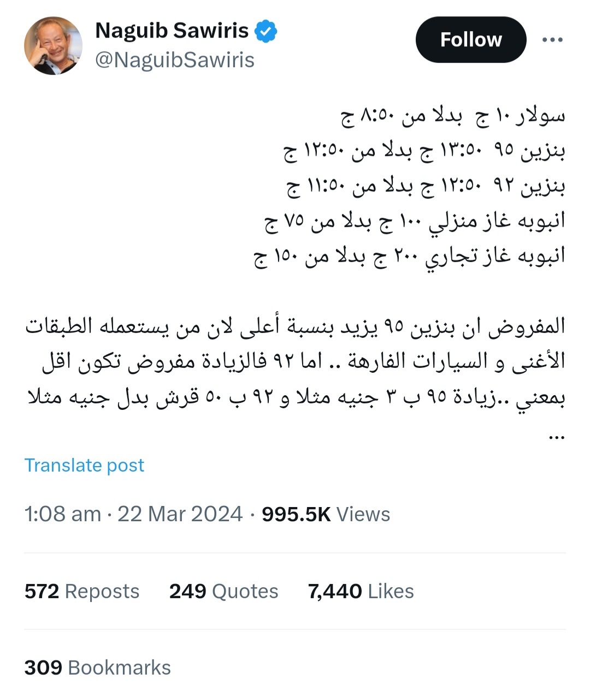Click the @NaguibSawiris handle
This screenshot has height=691, width=590.
175,60
